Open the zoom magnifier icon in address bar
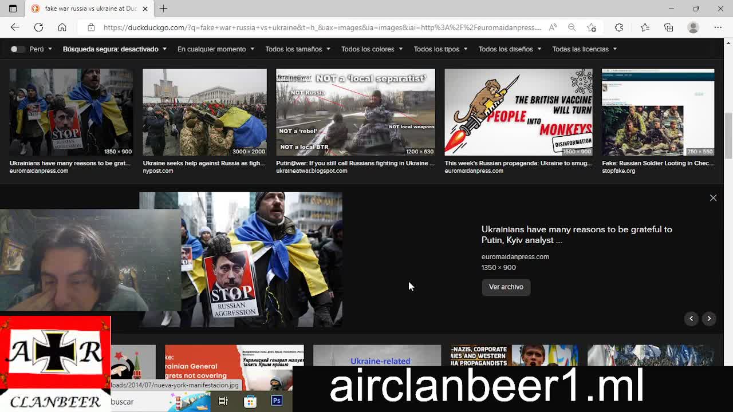The width and height of the screenshot is (733, 412). [x=572, y=27]
